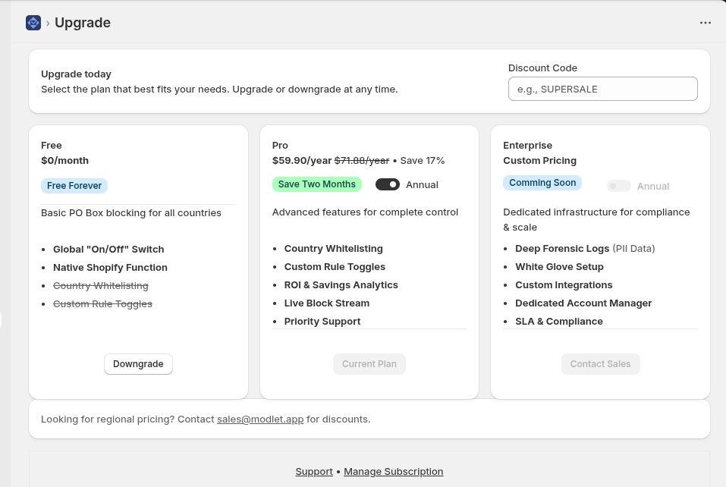Image resolution: width=726 pixels, height=487 pixels.
Task: Open the sales@modlet.app email link
Action: click(260, 419)
